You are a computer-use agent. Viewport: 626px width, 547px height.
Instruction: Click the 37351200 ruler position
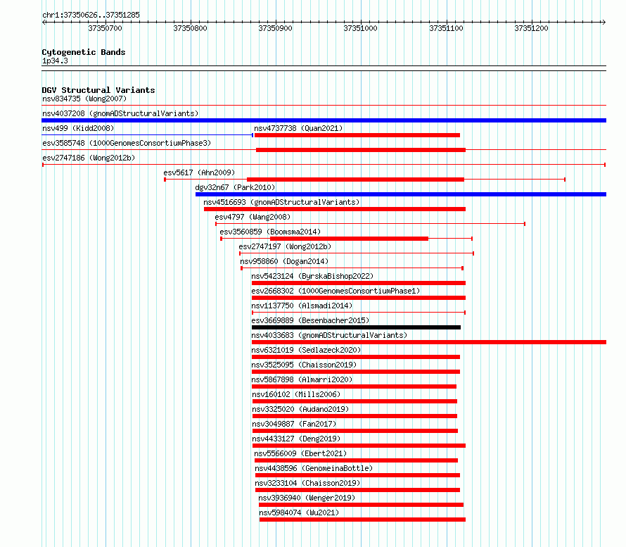point(531,28)
